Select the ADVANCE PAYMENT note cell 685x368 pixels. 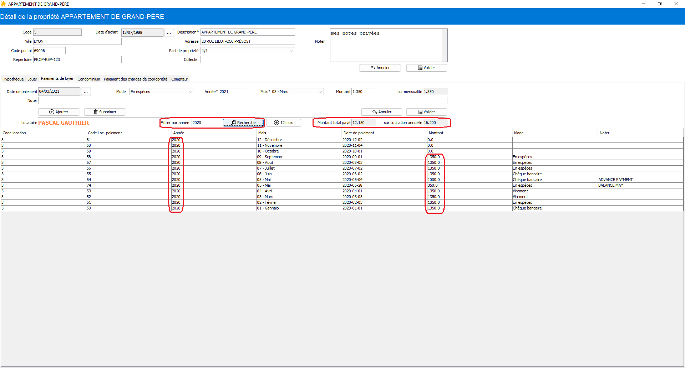[x=641, y=180]
